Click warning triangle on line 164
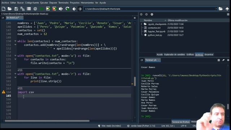Viewport: 231px width, 130px height. (x=3, y=92)
